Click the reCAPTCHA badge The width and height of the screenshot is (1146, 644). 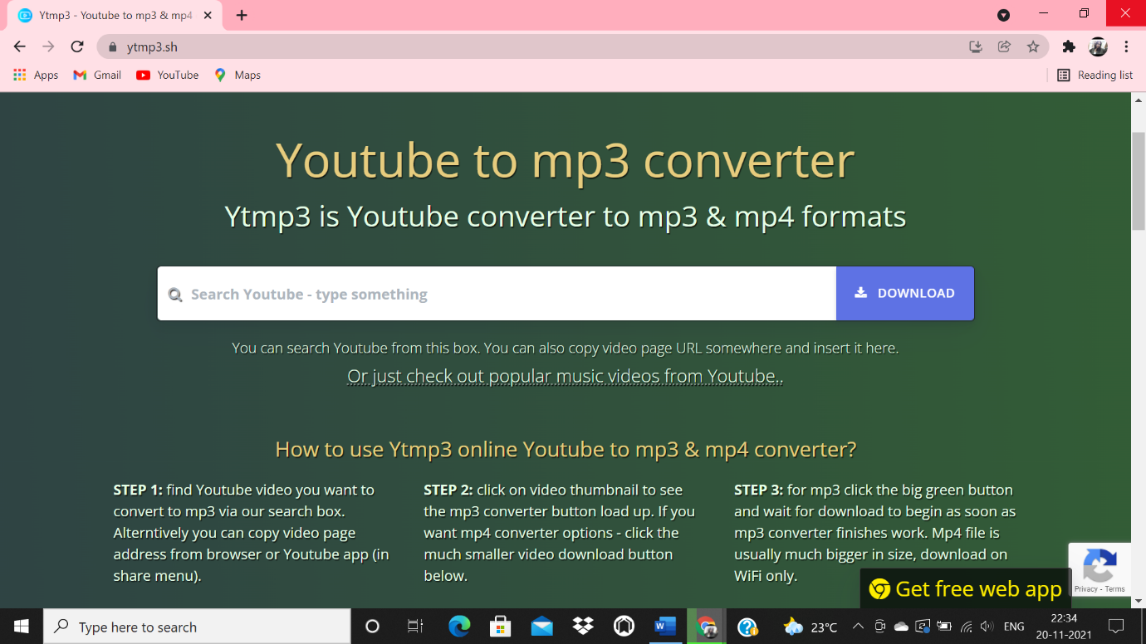pos(1099,569)
